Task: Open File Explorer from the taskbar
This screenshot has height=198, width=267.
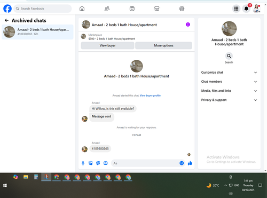Action: pyautogui.click(x=26, y=177)
